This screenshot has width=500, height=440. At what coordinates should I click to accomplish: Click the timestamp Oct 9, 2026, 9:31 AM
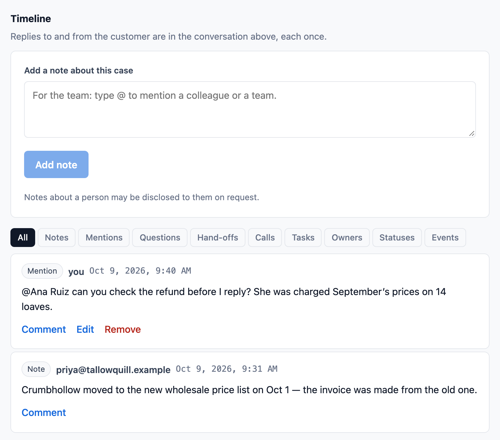click(x=227, y=369)
